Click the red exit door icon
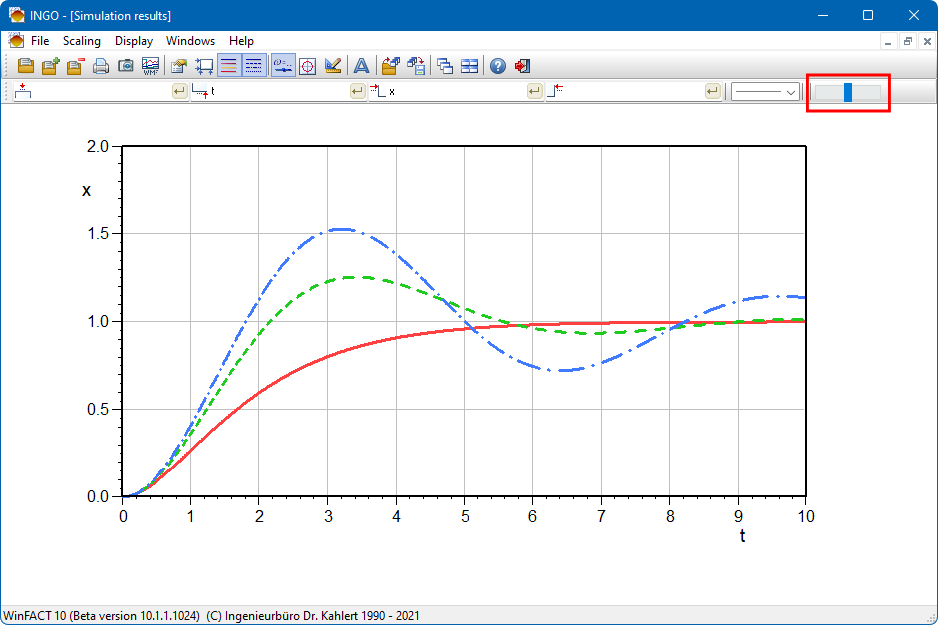 [522, 67]
